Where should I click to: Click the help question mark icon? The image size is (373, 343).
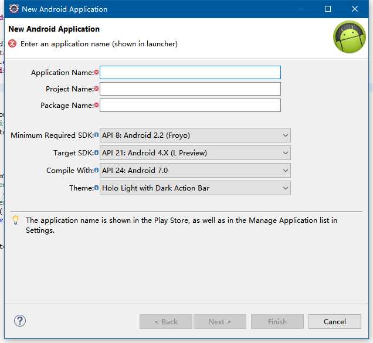pos(20,321)
